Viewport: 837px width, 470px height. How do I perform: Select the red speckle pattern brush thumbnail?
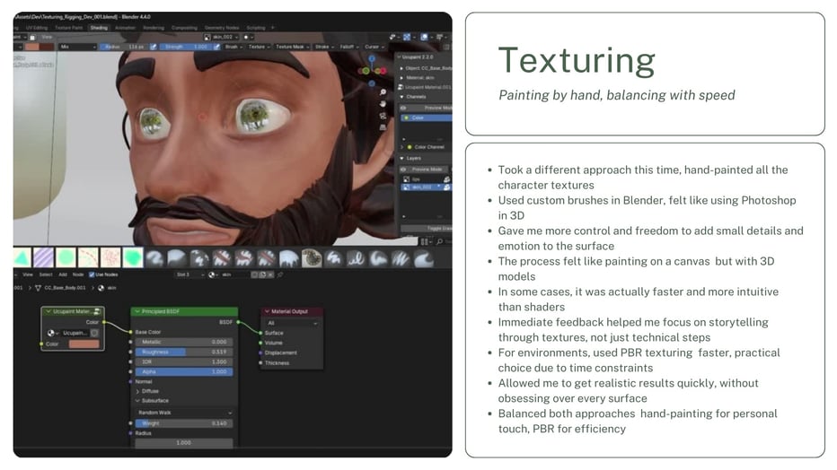pos(110,258)
